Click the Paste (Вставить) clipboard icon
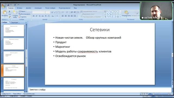The width and height of the screenshot is (174, 98). tap(5, 12)
